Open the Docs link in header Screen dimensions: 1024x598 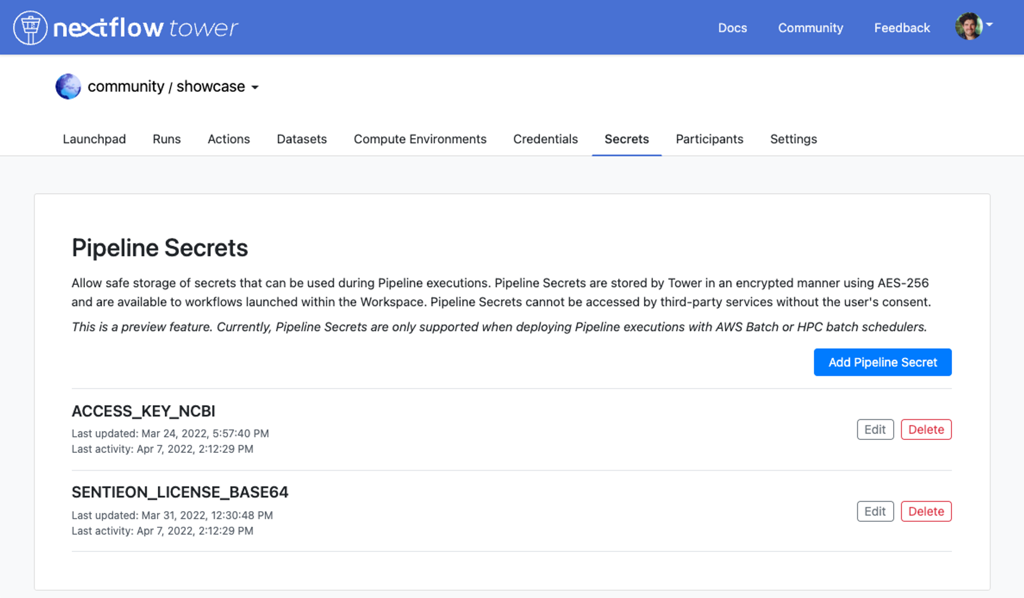pos(733,28)
